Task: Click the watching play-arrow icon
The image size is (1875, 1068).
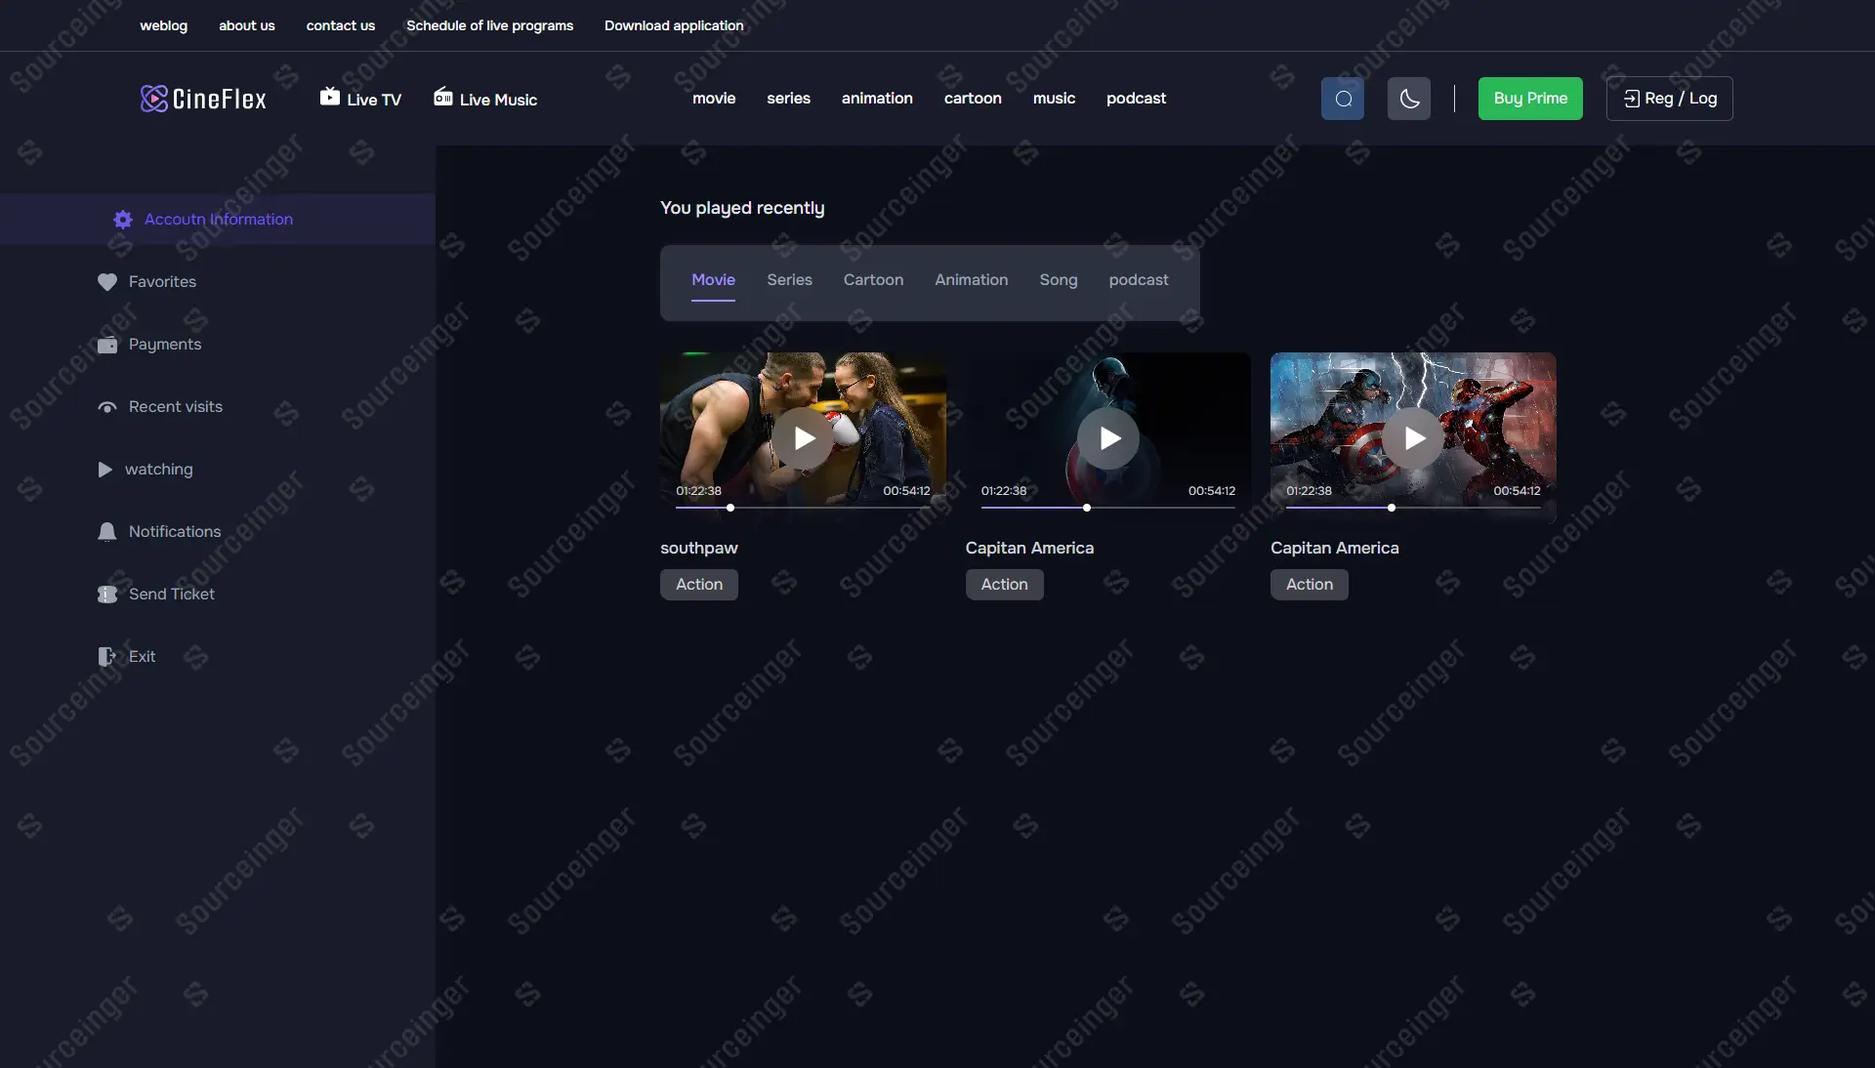Action: tap(105, 470)
